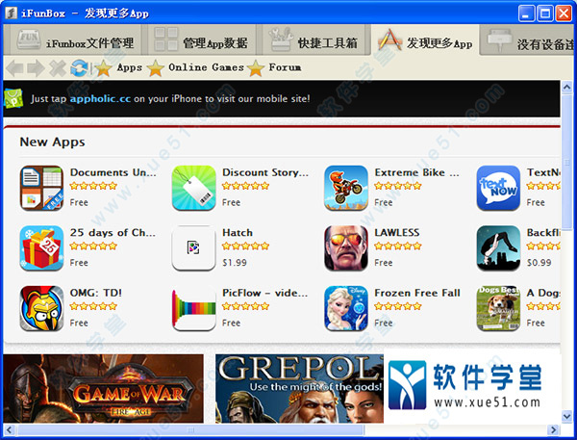Click the star icon beside Apps

point(104,68)
